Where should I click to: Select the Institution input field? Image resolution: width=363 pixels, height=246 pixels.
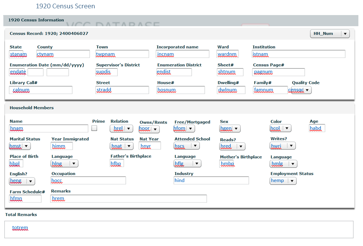point(298,54)
